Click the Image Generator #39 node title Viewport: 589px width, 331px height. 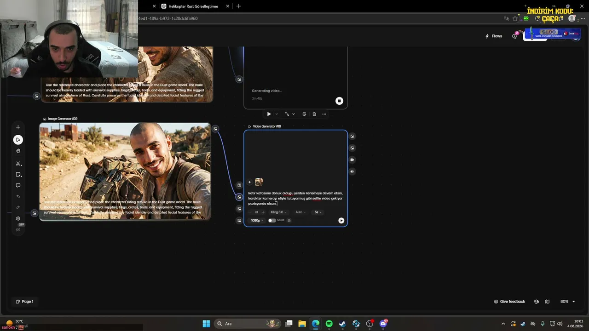63,119
